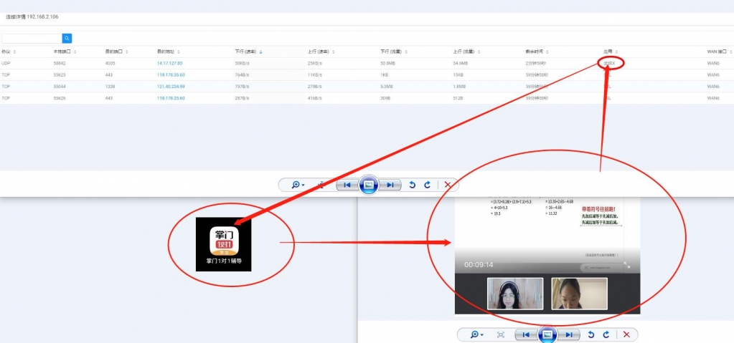This screenshot has height=343, width=734.
Task: Rotate clockwise in toolbar beneath the video
Action: 606,334
